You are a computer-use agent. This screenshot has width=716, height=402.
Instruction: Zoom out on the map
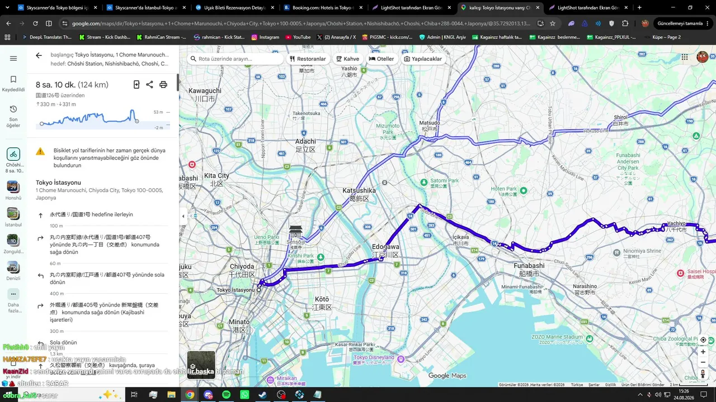tap(703, 362)
